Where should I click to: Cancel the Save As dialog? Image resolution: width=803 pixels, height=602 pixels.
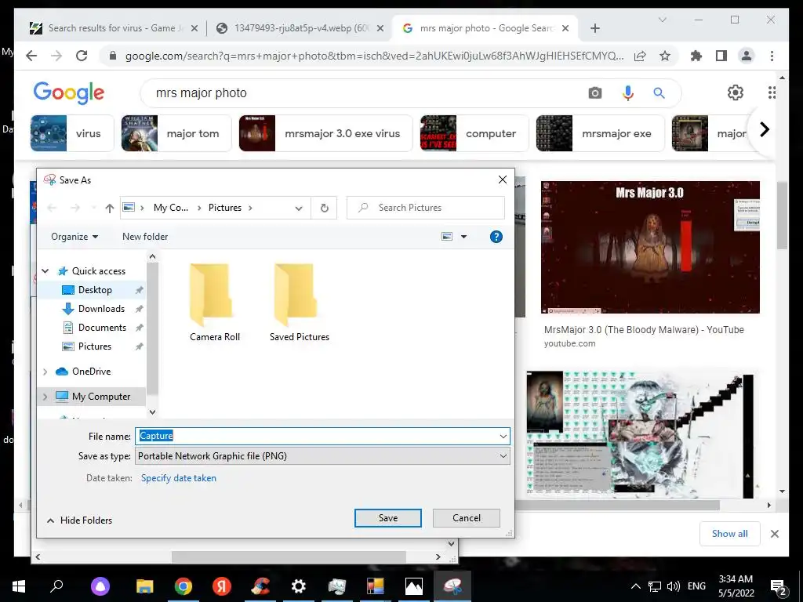point(466,518)
